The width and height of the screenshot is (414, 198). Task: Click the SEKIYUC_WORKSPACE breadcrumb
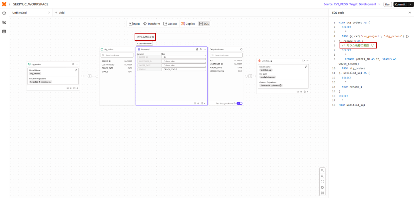[x=31, y=4]
